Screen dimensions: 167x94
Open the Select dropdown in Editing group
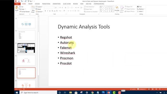pyautogui.click(x=140, y=11)
